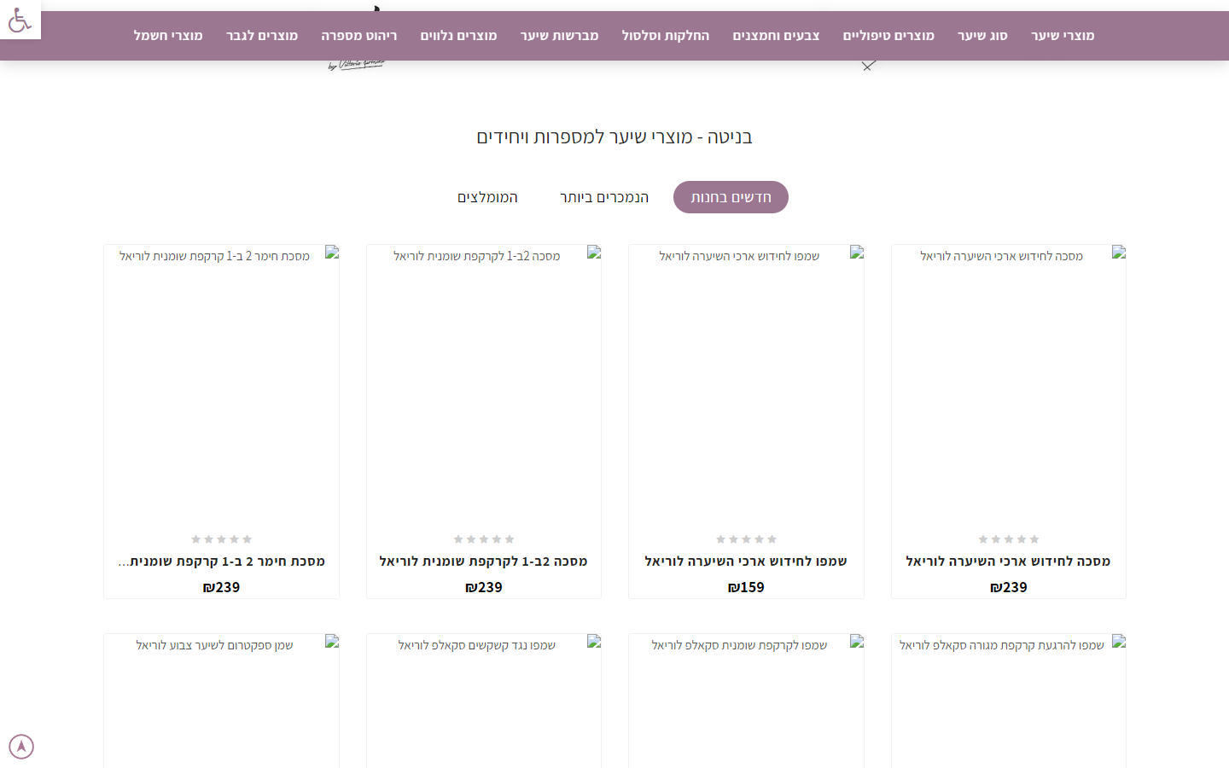Open product מסכת חימר 2 ב-1 קרקפת שומנית title
Image resolution: width=1229 pixels, height=768 pixels.
tap(221, 561)
